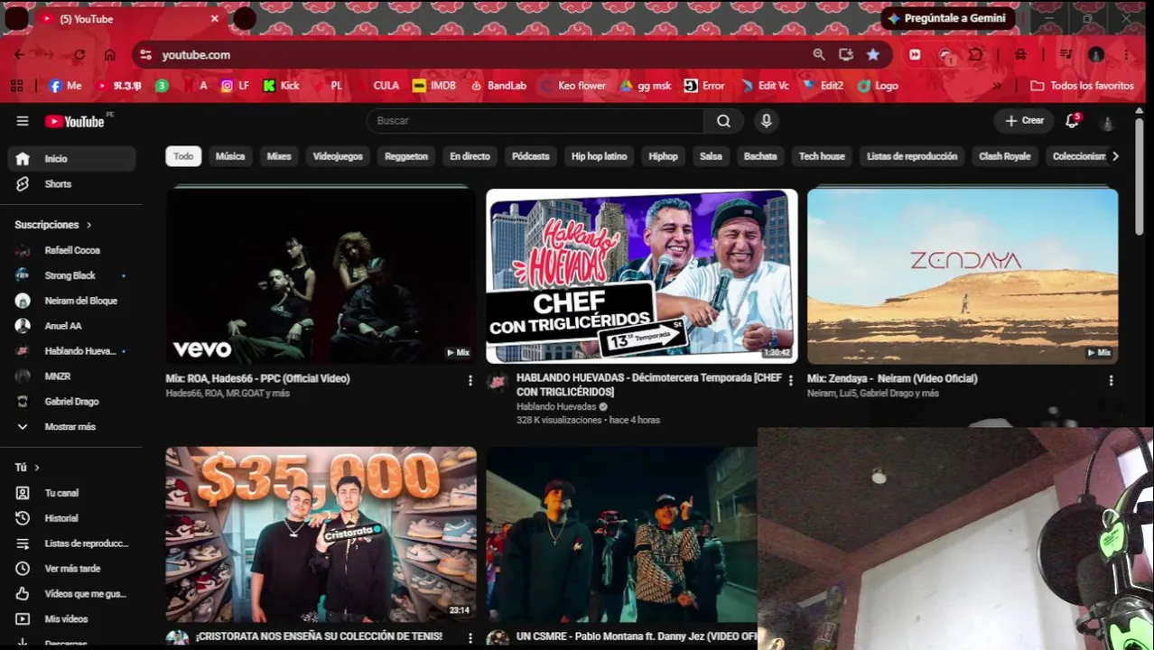The height and width of the screenshot is (650, 1154).
Task: Open the browser extensions puzzle icon
Action: tap(976, 55)
